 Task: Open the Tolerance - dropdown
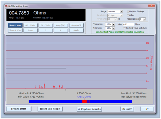point(114,28)
